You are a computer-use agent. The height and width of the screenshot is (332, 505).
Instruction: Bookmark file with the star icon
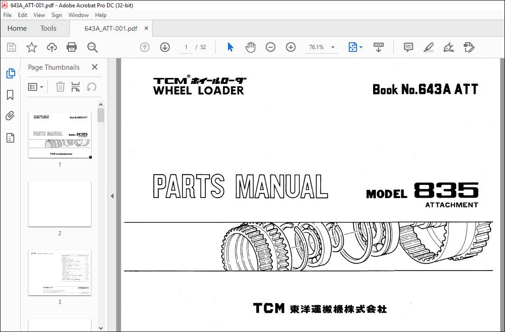pyautogui.click(x=32, y=47)
